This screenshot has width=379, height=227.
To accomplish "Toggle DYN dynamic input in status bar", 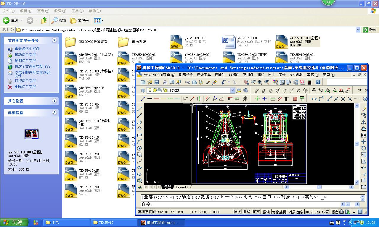I will coord(317,212).
